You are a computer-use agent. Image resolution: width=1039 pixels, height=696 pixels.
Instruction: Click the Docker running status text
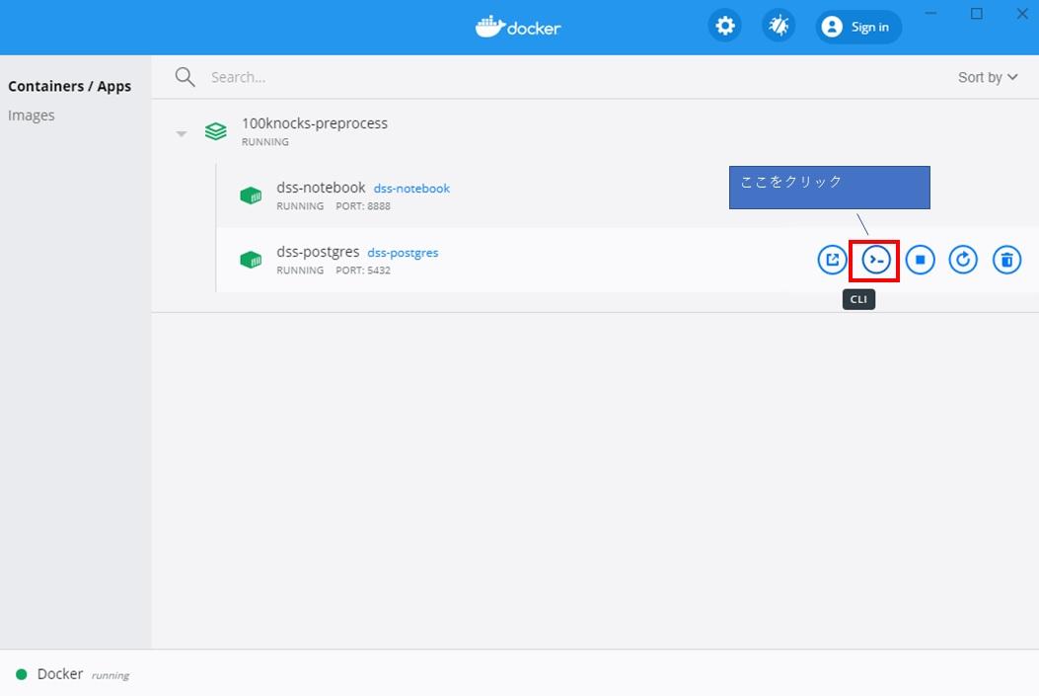(x=110, y=675)
